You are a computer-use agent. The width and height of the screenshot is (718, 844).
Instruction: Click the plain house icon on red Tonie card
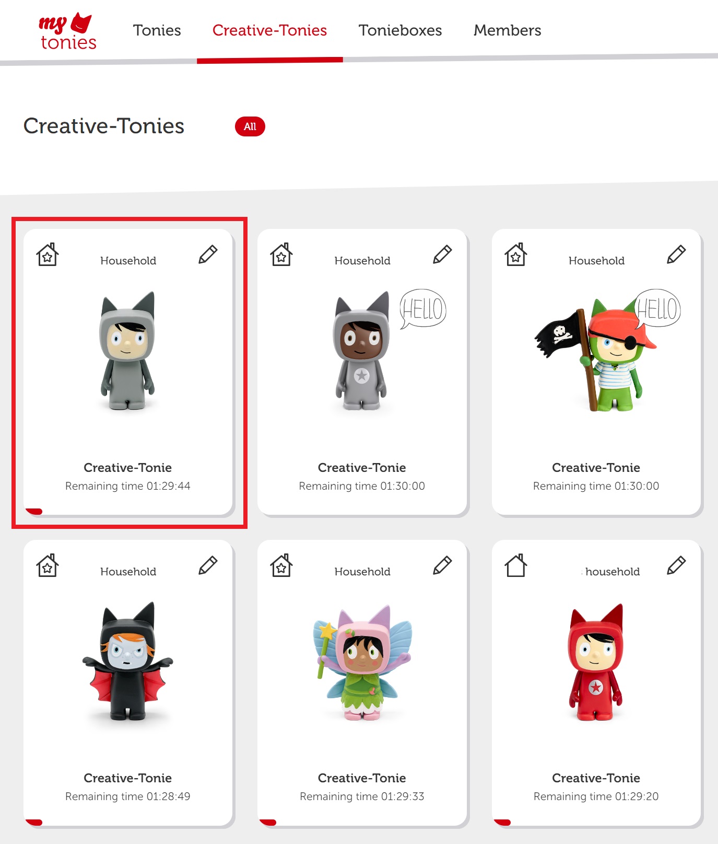[x=516, y=566]
